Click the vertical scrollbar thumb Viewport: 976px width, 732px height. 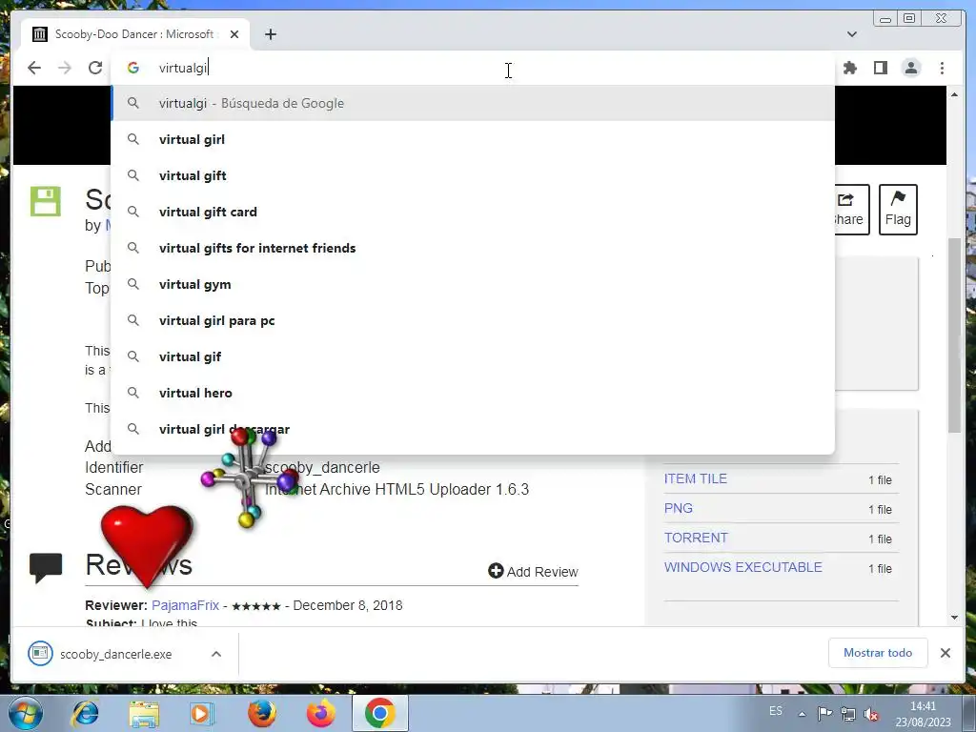[955, 335]
